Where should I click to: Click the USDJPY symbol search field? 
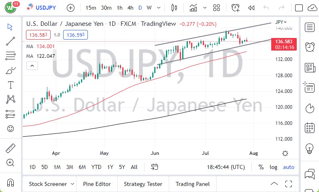point(45,8)
